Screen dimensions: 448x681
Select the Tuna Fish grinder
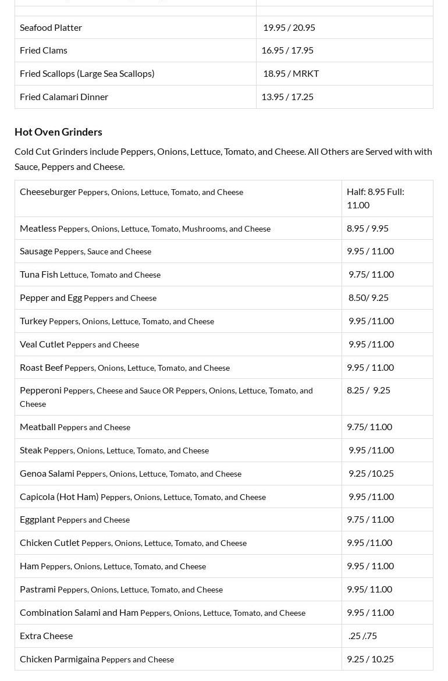click(x=39, y=274)
